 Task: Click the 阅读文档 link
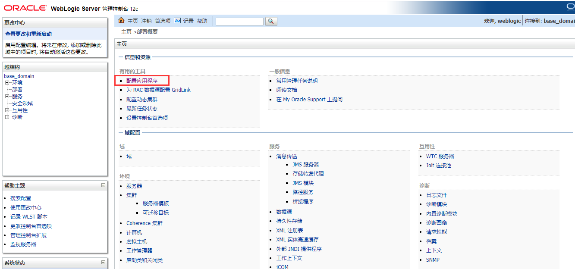click(286, 90)
